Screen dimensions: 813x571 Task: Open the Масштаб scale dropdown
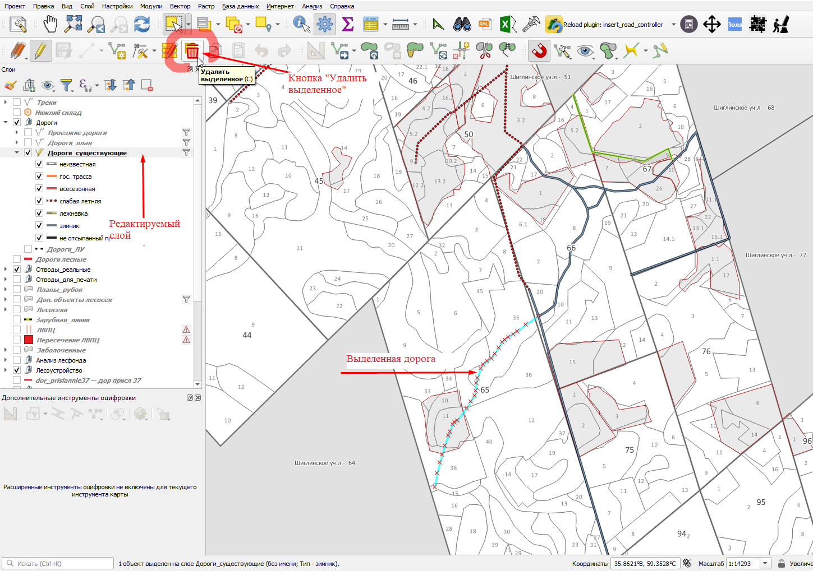tap(765, 563)
